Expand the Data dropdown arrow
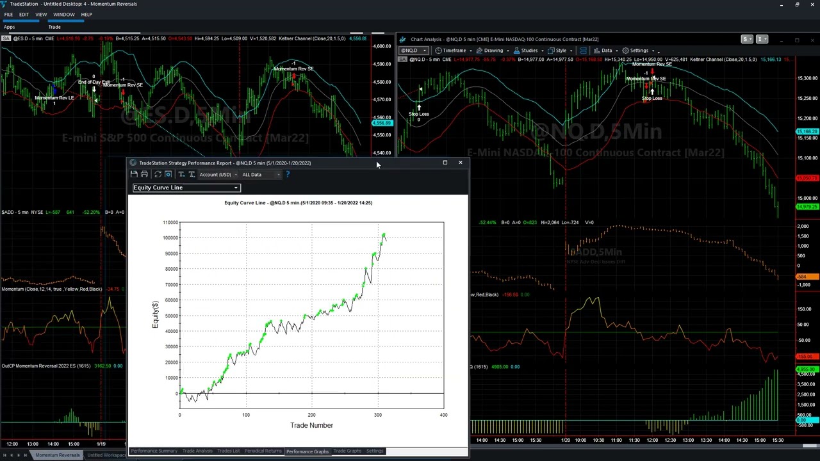Image resolution: width=820 pixels, height=461 pixels. click(616, 51)
